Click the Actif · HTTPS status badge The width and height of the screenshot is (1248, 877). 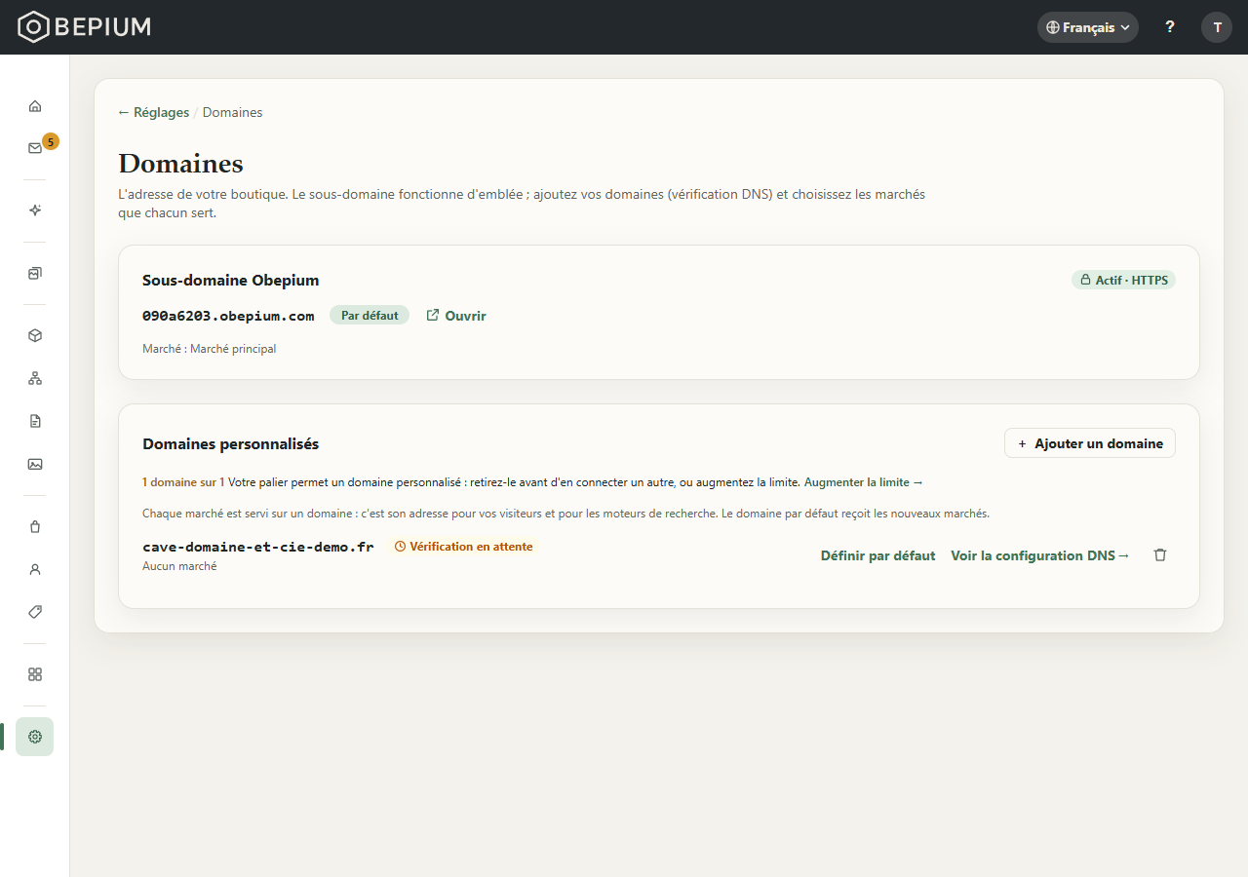[x=1123, y=280]
